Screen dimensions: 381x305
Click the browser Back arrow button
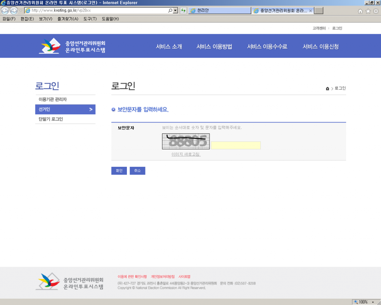5,10
